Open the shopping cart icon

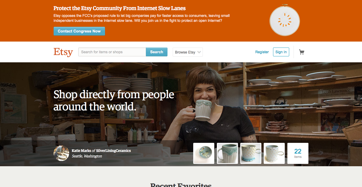click(302, 52)
